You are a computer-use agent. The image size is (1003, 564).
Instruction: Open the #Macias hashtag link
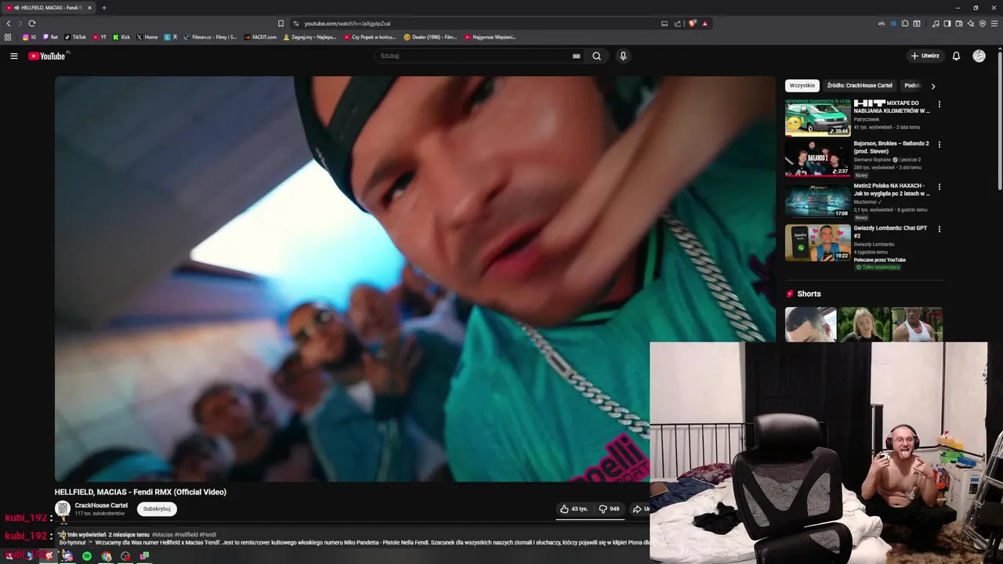point(162,535)
